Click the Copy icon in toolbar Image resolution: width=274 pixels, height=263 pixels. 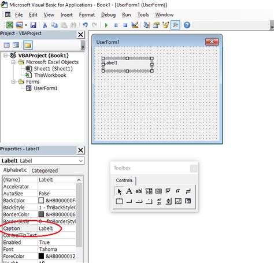[54, 25]
